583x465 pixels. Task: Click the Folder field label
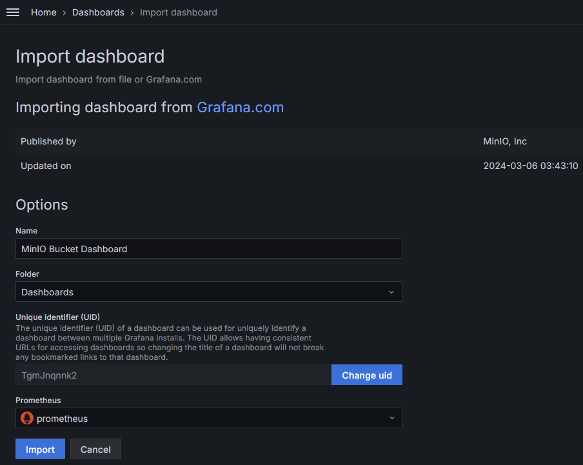pyautogui.click(x=27, y=274)
